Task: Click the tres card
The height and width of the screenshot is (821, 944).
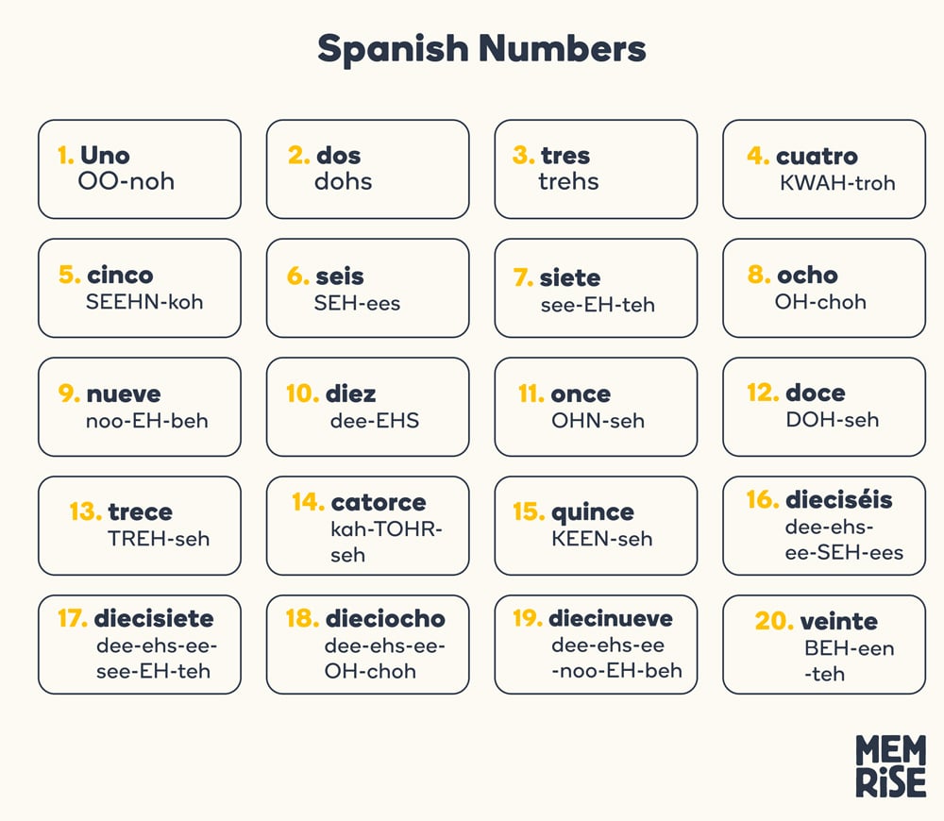Action: pyautogui.click(x=596, y=169)
